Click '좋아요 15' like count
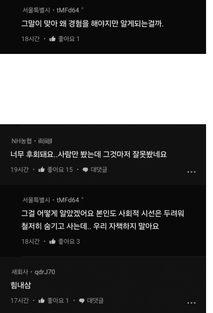213x313 pixels. [x=60, y=169]
